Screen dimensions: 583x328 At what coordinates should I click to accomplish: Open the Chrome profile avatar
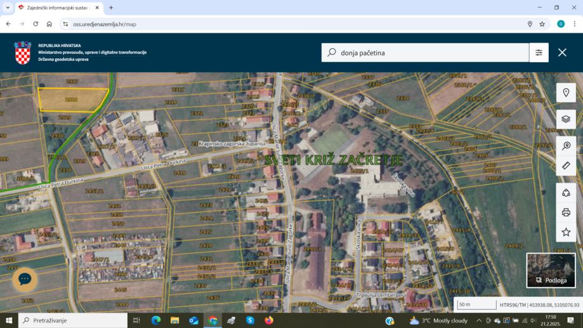coord(561,24)
